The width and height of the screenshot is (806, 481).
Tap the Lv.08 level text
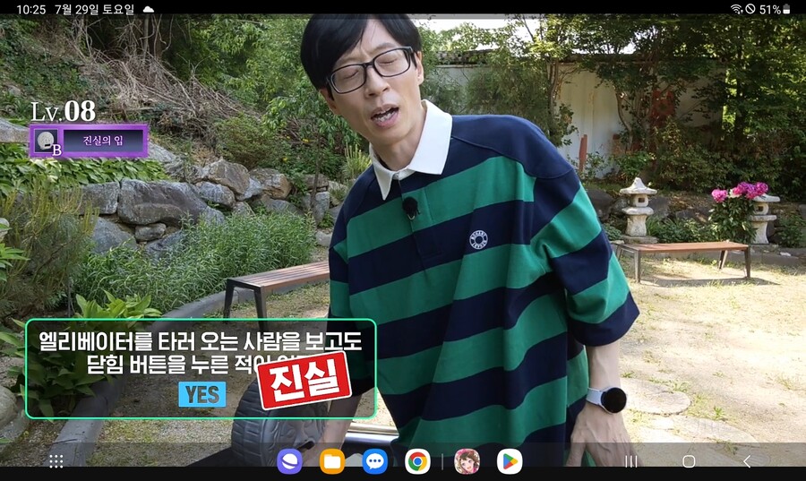point(63,111)
